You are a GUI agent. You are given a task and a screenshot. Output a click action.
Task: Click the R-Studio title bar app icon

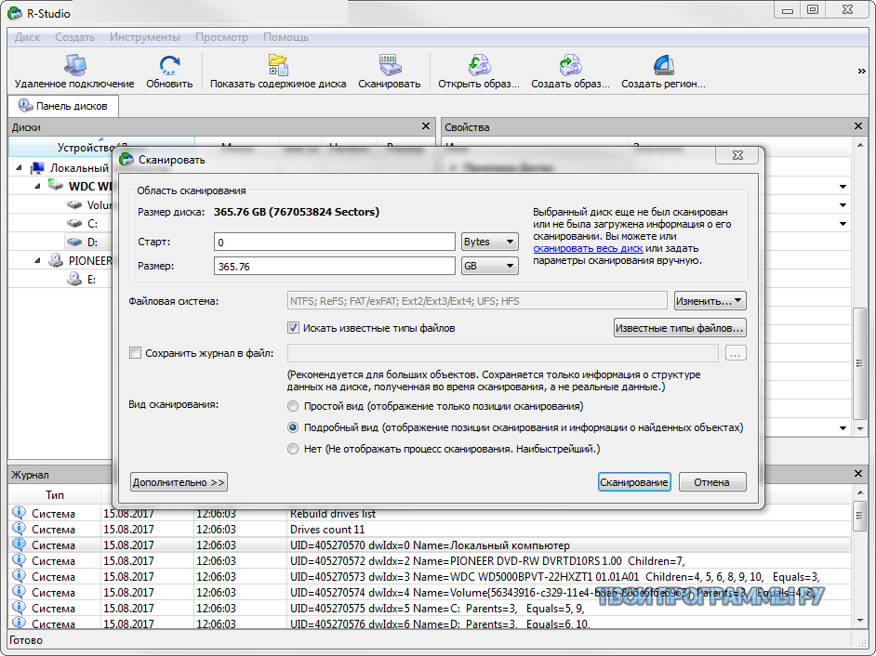[x=15, y=12]
